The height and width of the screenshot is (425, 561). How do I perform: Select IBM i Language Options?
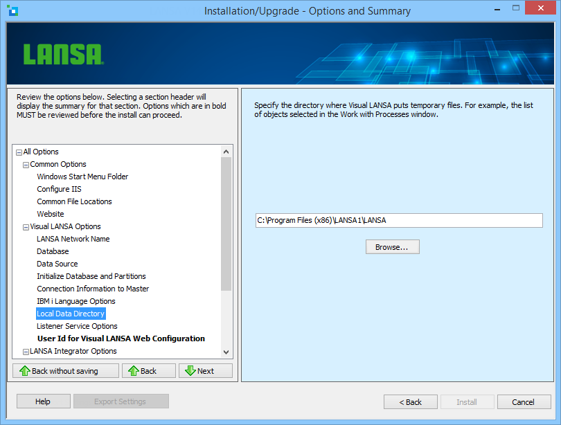point(76,301)
